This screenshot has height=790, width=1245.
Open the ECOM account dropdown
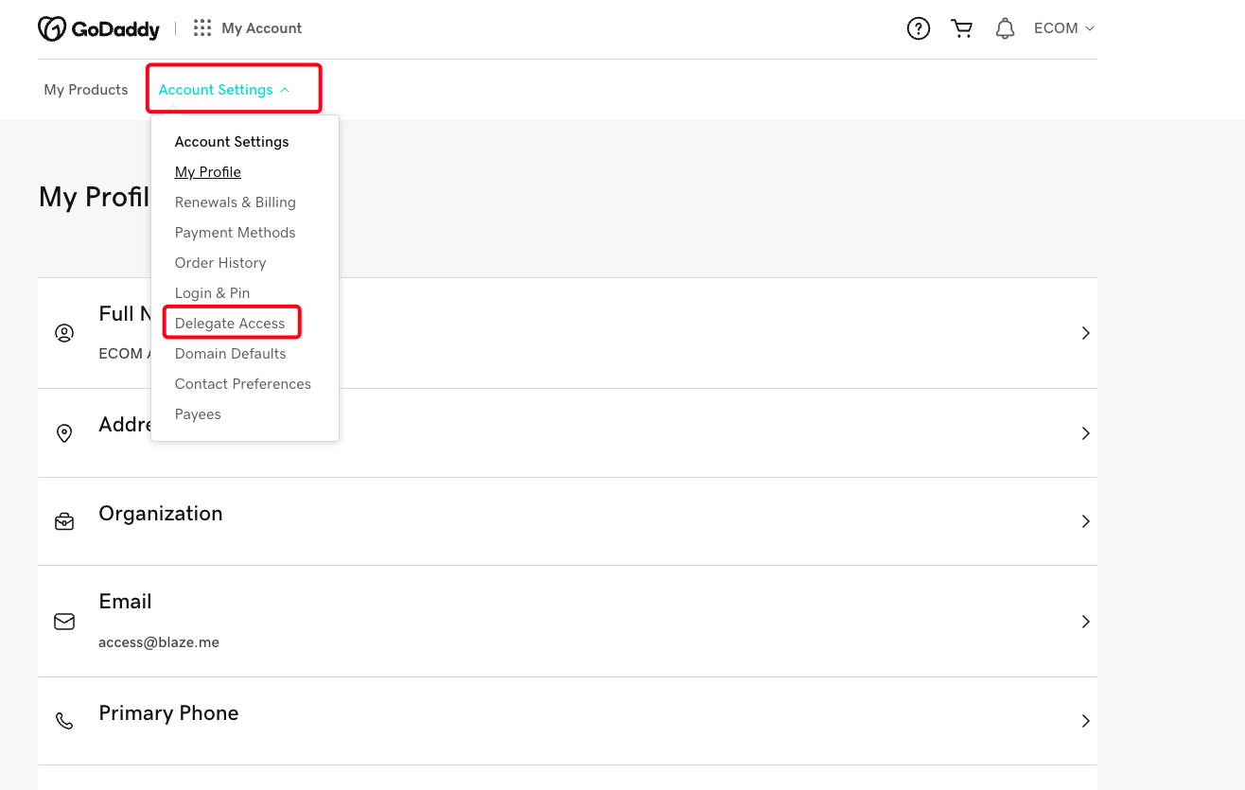tap(1063, 28)
